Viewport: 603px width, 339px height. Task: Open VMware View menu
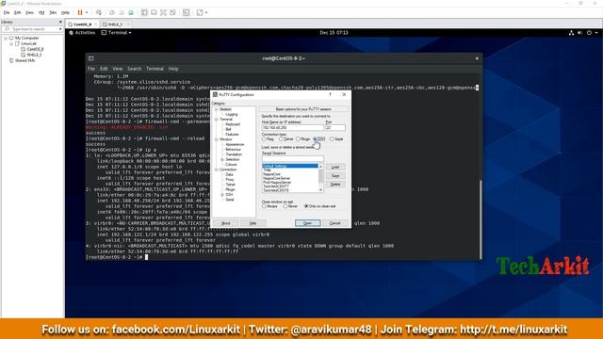pos(29,12)
